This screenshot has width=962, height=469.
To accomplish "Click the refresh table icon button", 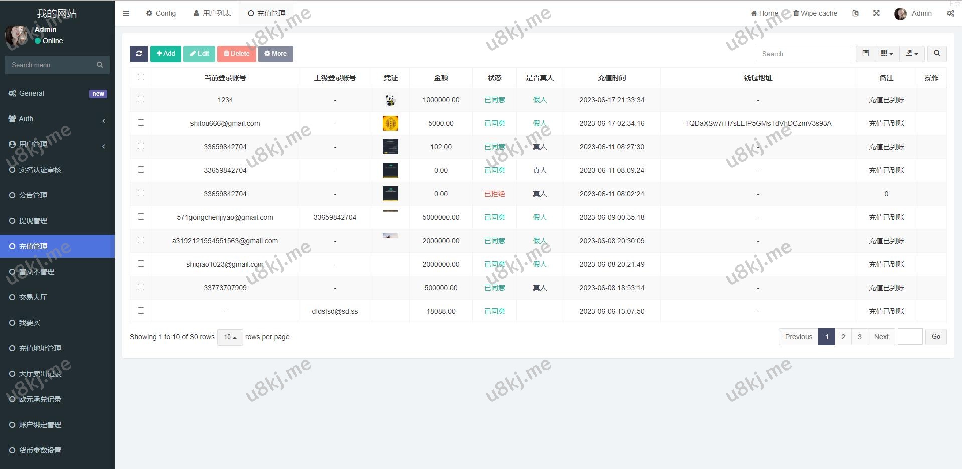I will 139,54.
